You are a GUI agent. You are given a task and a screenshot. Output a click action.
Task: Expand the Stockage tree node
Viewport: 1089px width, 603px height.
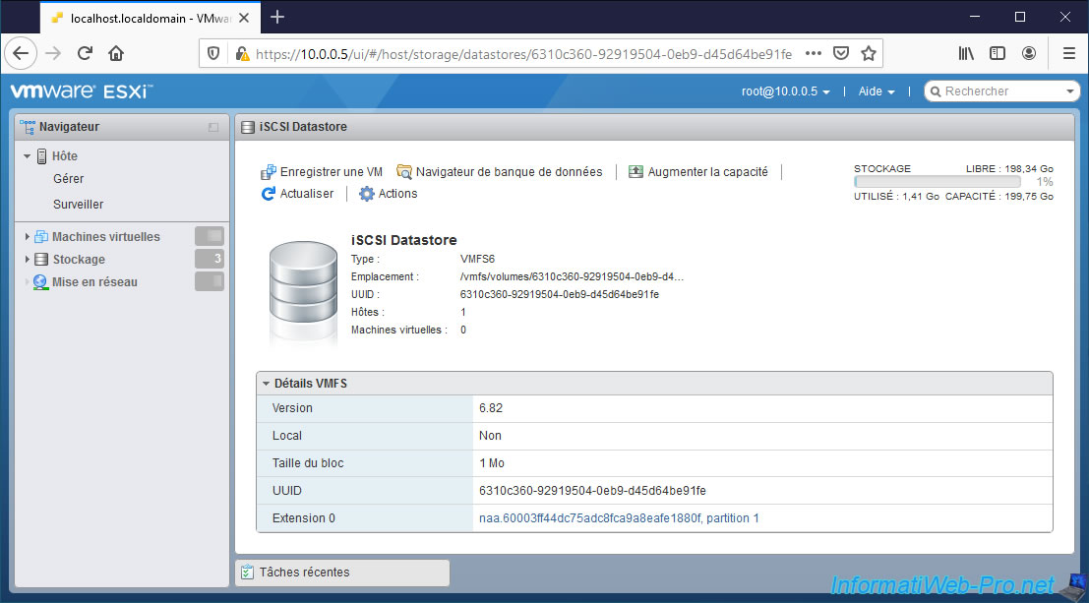[x=28, y=259]
